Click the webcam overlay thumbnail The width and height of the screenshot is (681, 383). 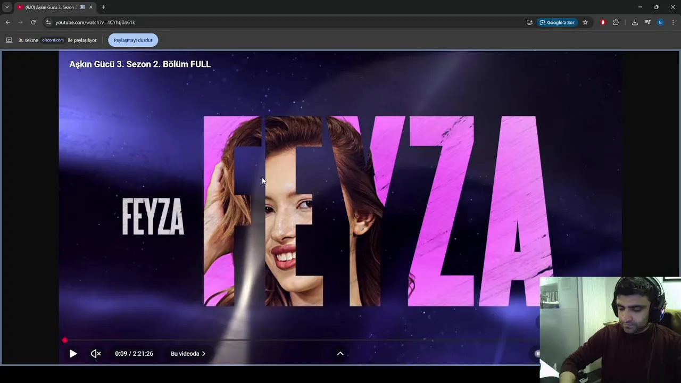click(610, 330)
